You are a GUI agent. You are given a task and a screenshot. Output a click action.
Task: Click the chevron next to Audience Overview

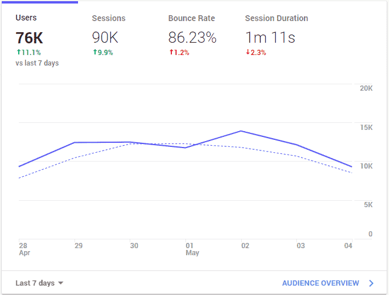coord(371,283)
